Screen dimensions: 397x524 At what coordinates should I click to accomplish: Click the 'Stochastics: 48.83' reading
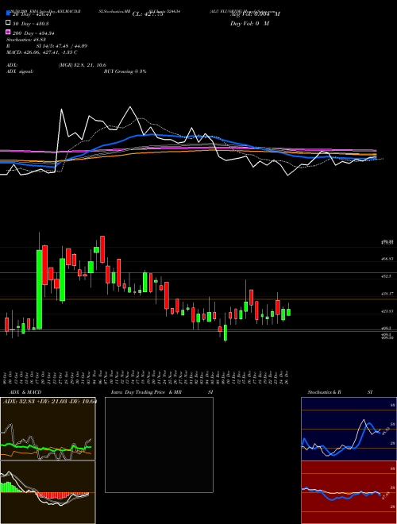tap(25, 40)
